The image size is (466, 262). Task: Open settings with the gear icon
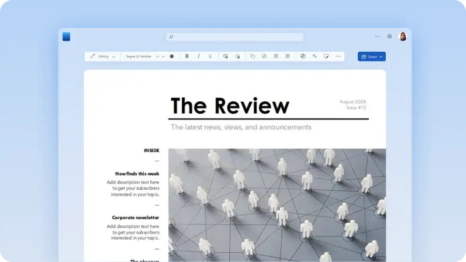389,37
